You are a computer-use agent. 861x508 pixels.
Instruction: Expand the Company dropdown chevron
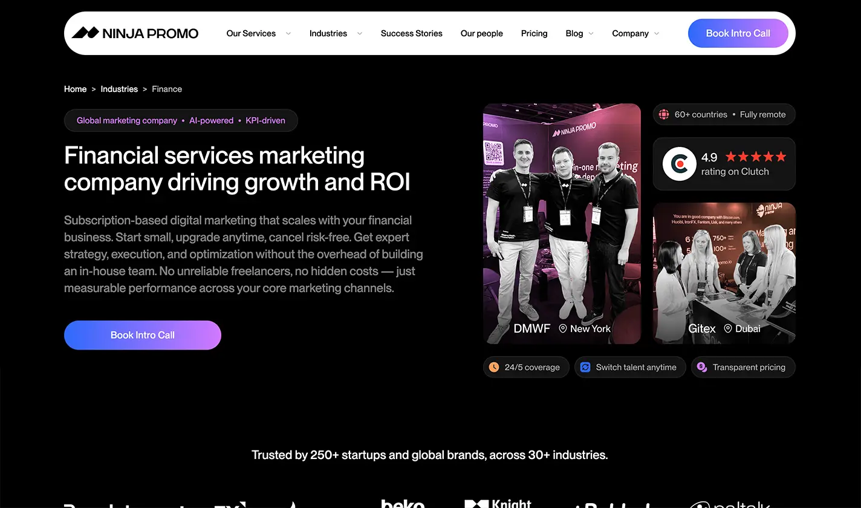(657, 34)
